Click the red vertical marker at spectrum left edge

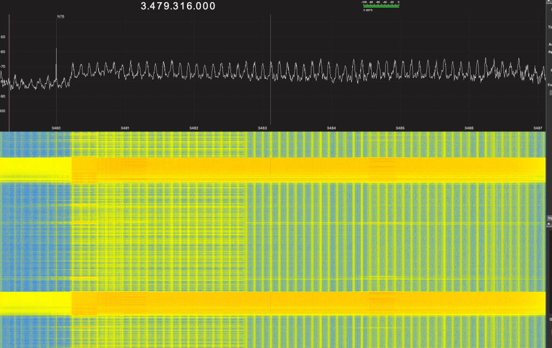point(9,65)
